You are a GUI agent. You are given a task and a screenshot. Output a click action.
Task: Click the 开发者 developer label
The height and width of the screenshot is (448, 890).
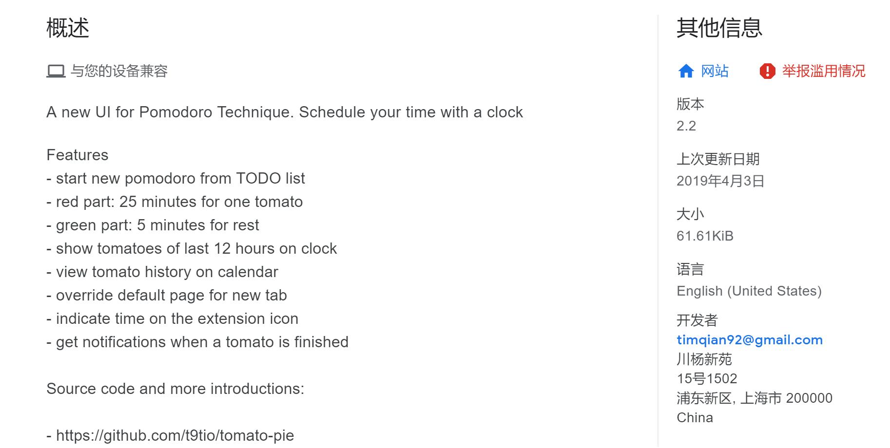697,320
